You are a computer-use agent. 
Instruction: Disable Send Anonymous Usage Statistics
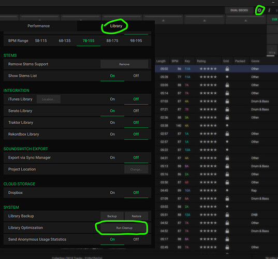[136, 239]
